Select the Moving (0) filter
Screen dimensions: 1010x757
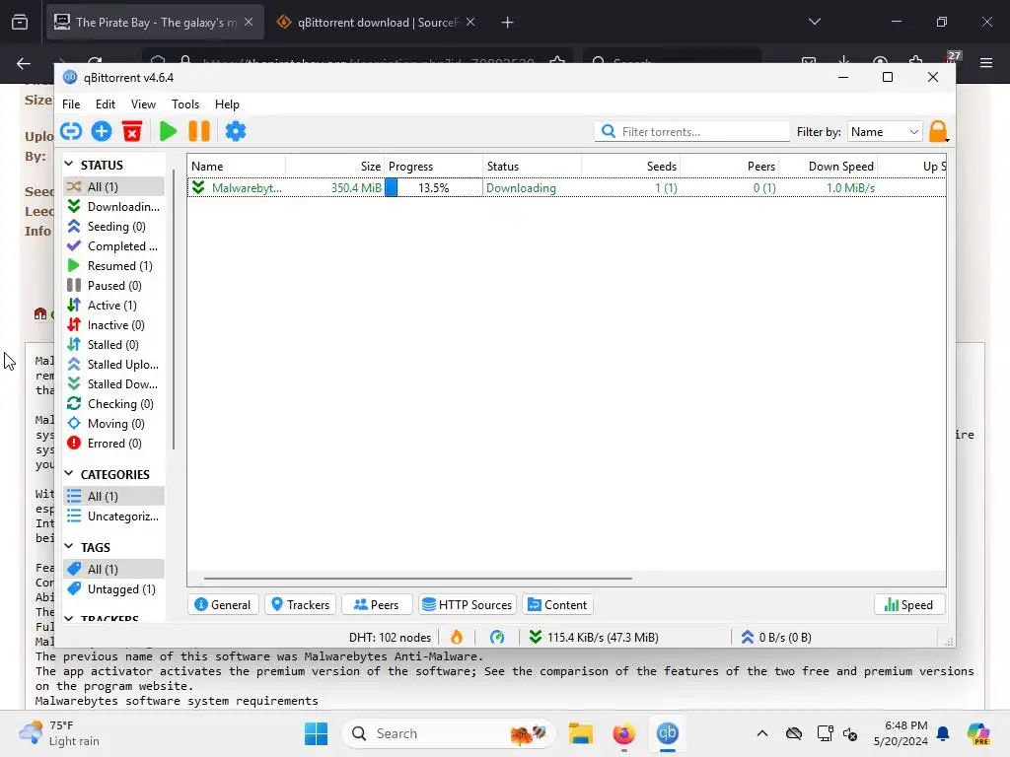tap(114, 424)
